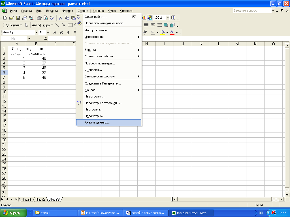Click the increase indent icon
290x217 pixels.
(x=145, y=32)
